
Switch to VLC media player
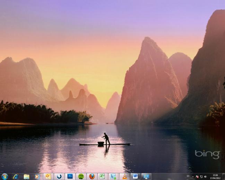pyautogui.click(x=124, y=177)
